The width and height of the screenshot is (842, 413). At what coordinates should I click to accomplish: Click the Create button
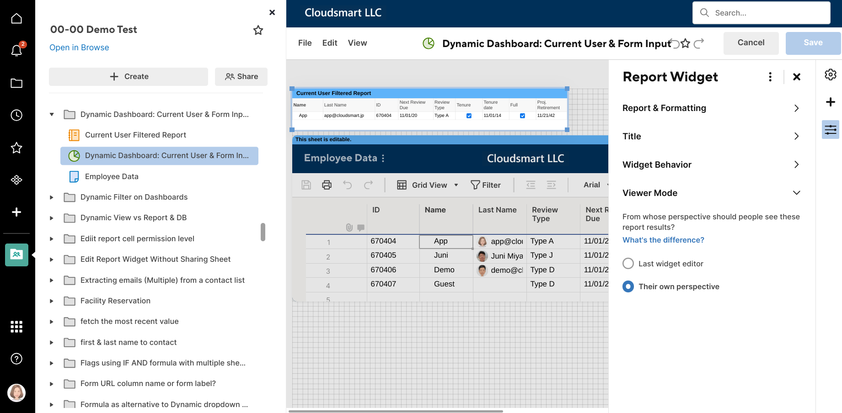tap(129, 77)
